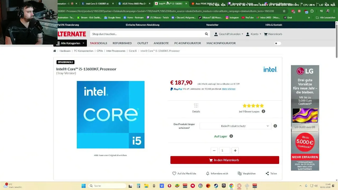Click the quantity input field
The height and width of the screenshot is (190, 338).
click(x=225, y=150)
